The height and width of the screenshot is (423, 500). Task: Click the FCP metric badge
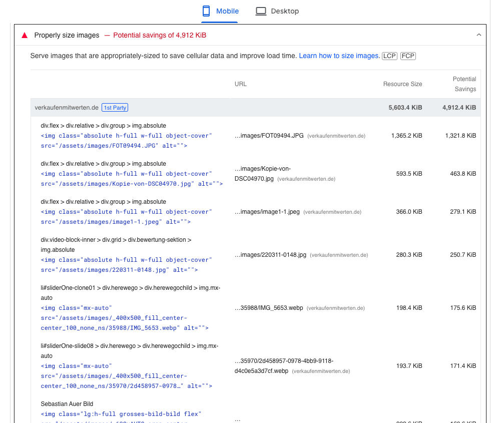(x=408, y=56)
